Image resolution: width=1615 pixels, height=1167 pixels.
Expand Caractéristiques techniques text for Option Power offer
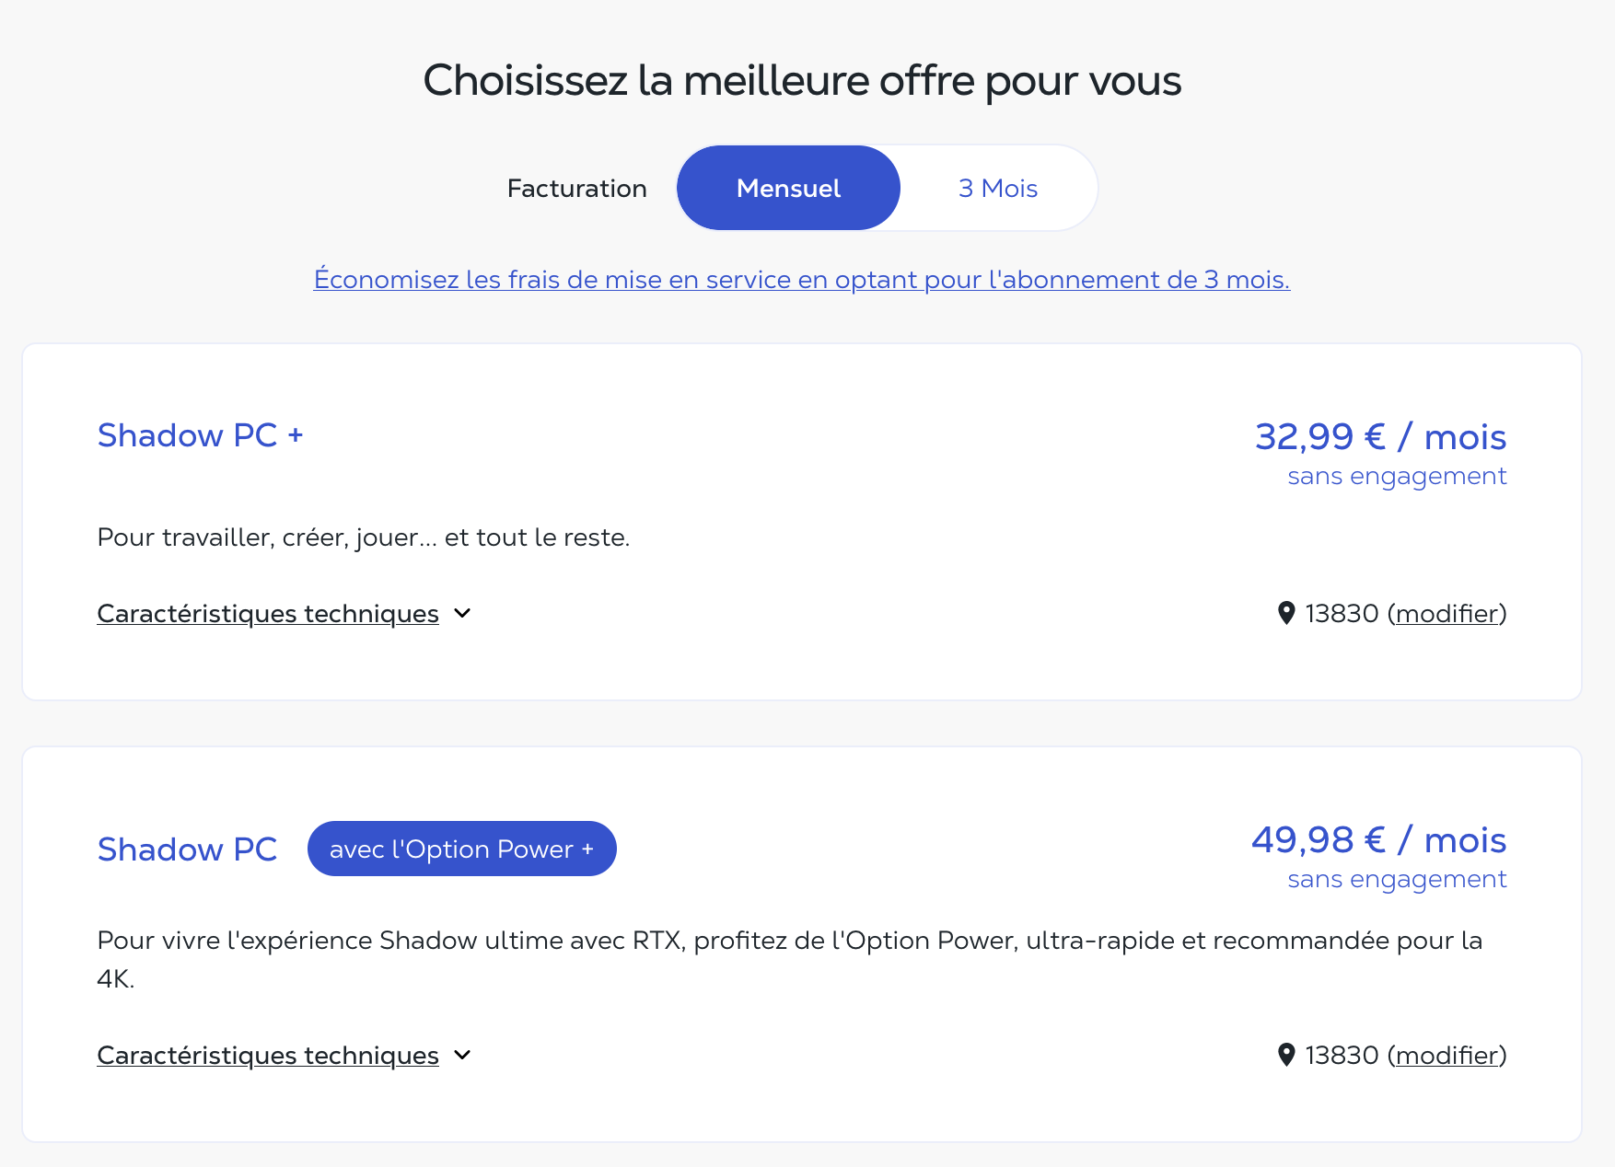click(268, 1056)
